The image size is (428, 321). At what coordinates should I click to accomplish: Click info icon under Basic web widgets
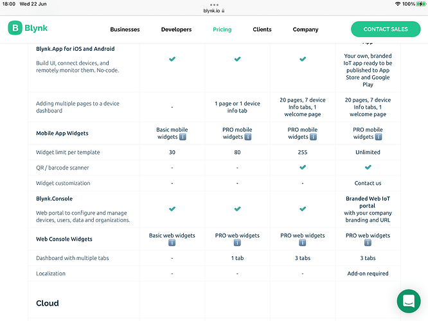pyautogui.click(x=172, y=243)
